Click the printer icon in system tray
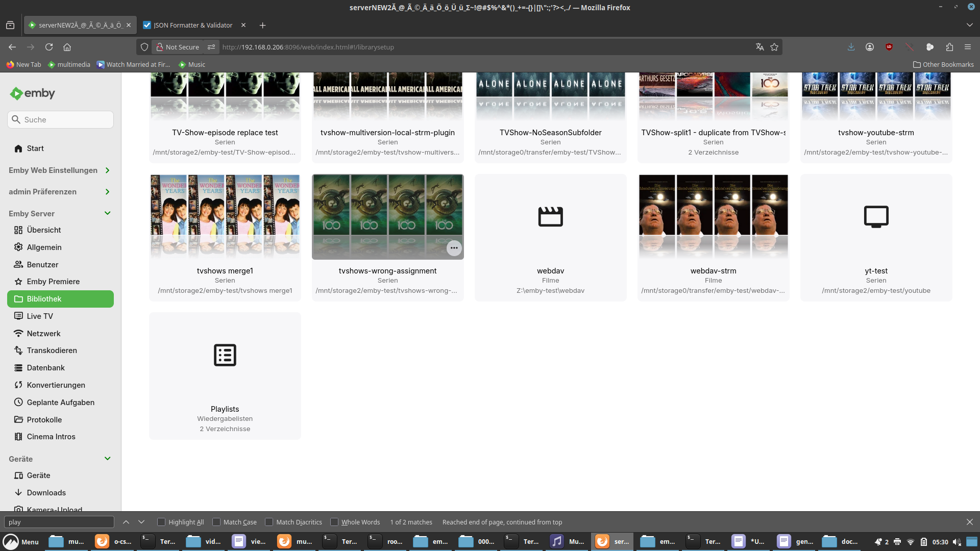Viewport: 980px width, 551px height. (897, 542)
